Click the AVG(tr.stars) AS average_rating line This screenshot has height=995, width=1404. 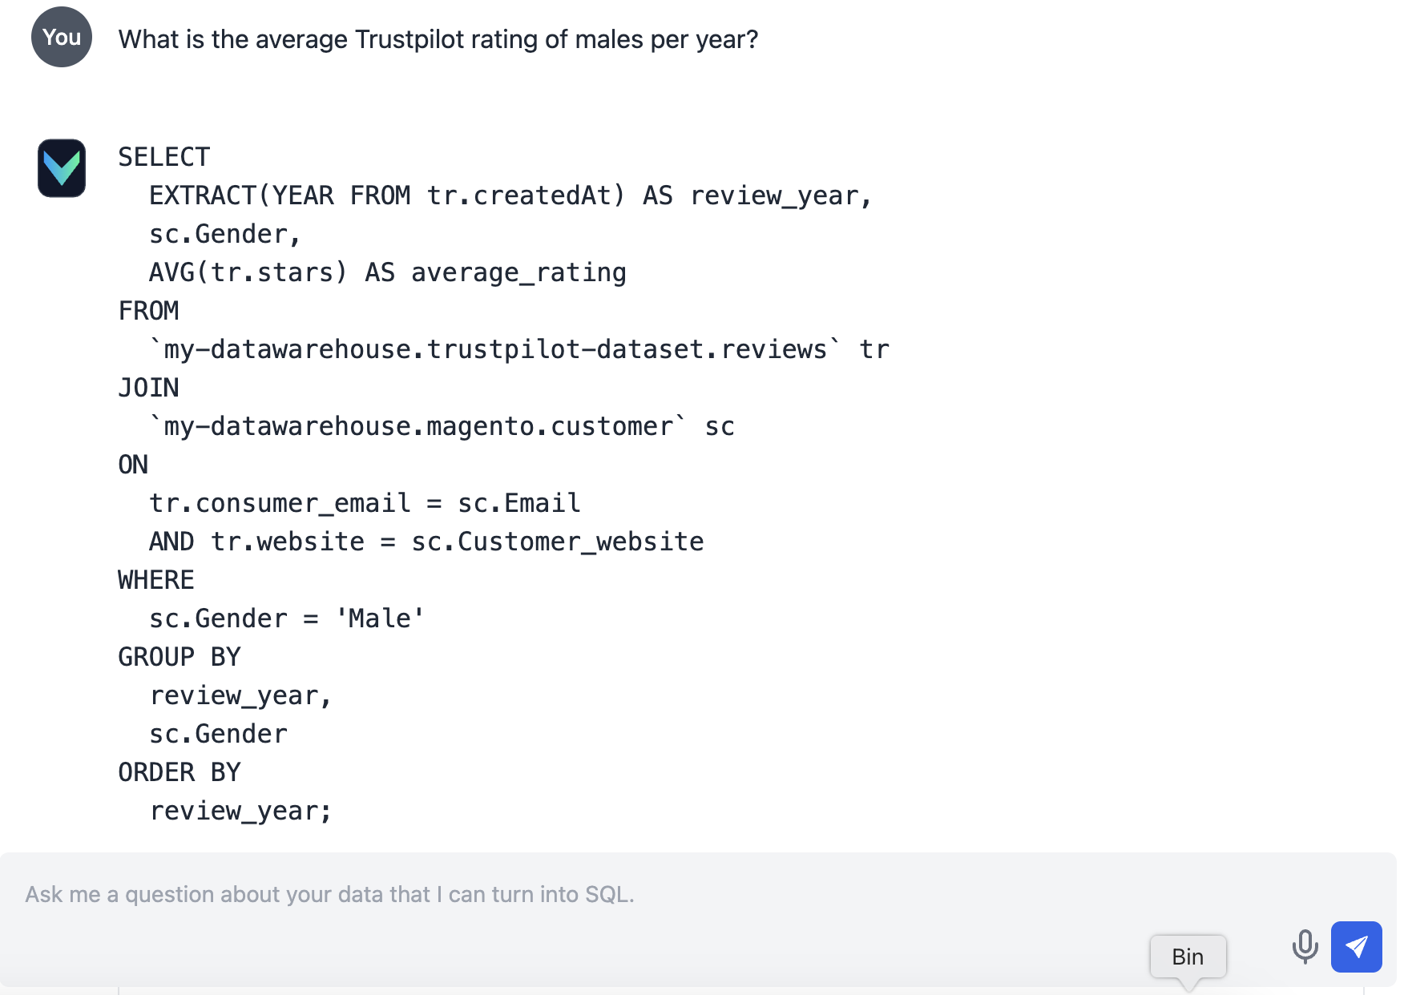click(388, 272)
